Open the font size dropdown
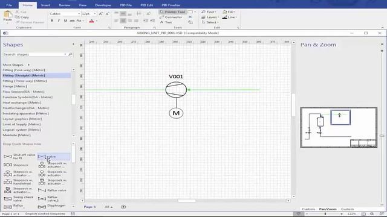387x217 pixels. tap(95, 14)
